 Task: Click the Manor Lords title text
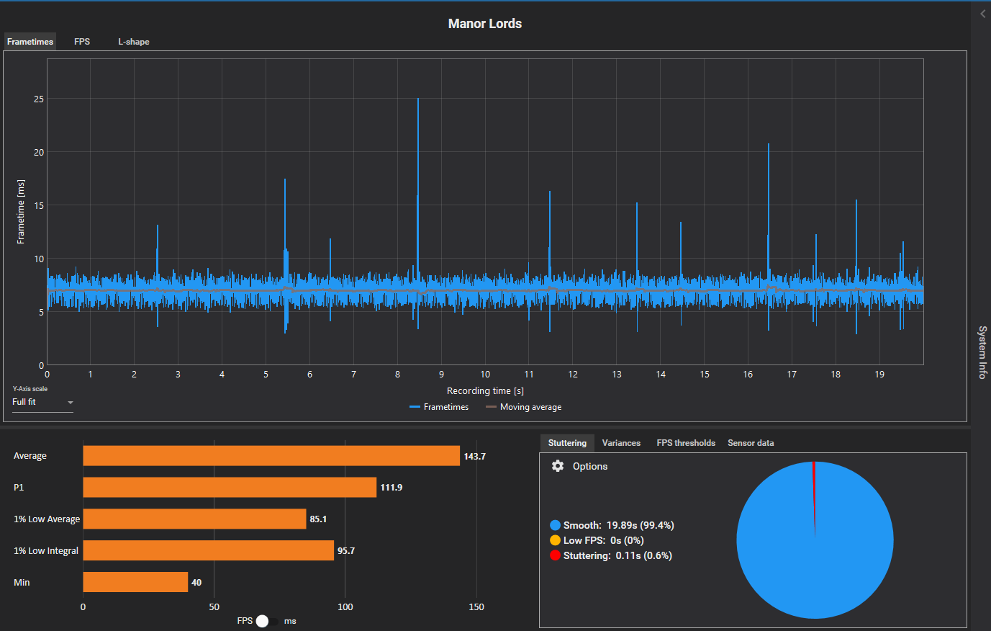(485, 24)
